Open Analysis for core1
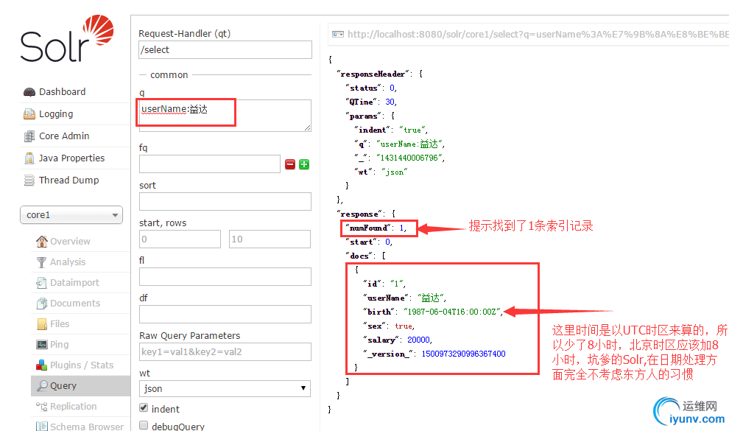The height and width of the screenshot is (431, 729). [x=68, y=262]
